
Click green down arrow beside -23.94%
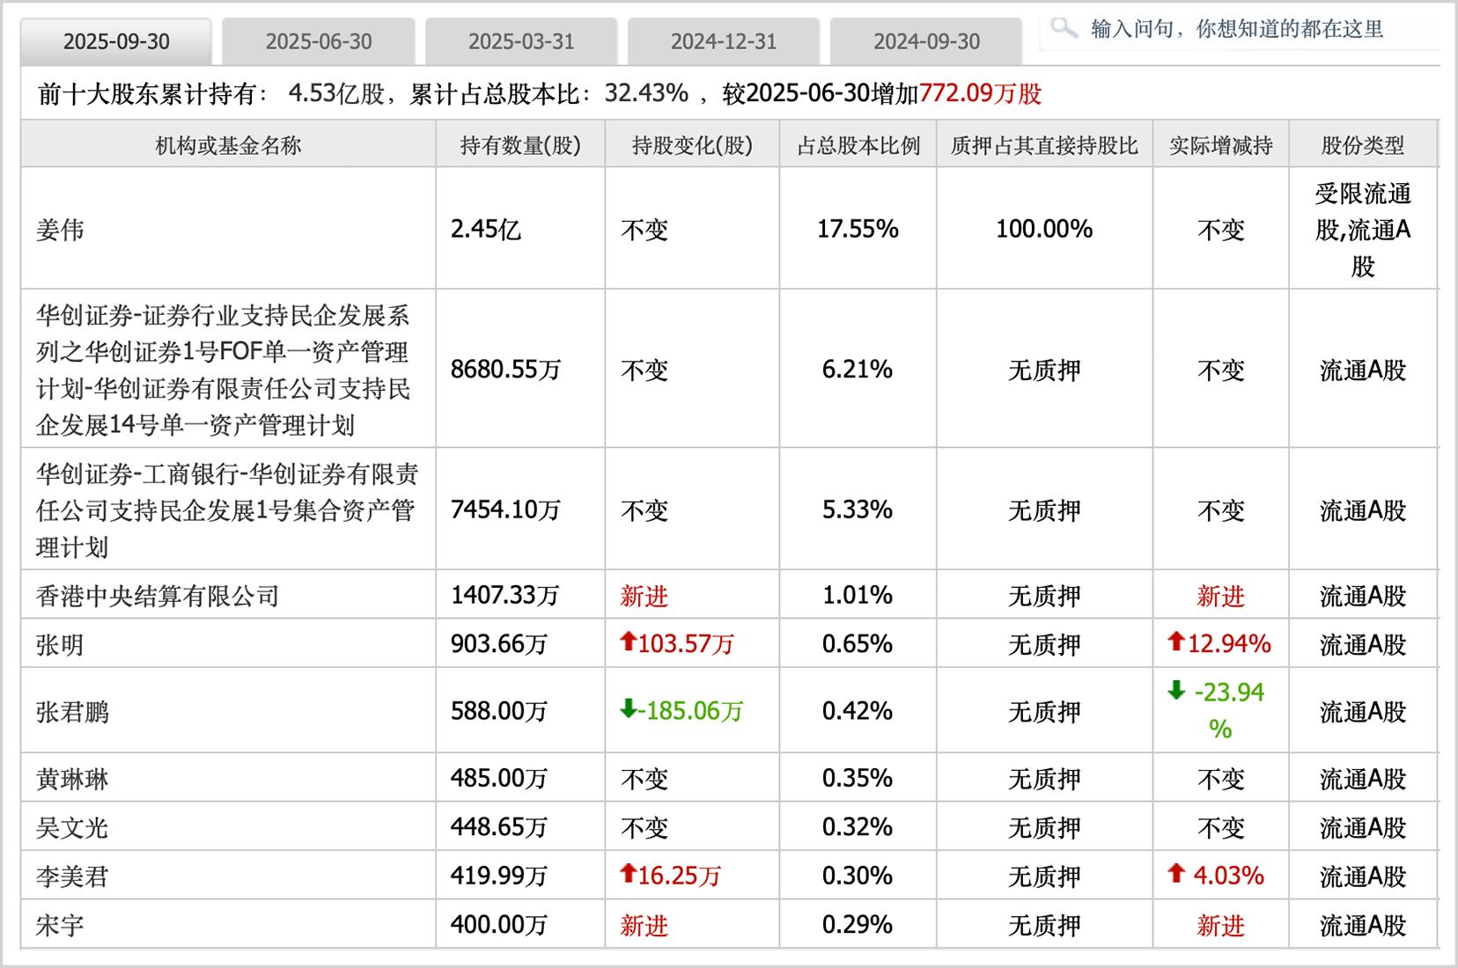pos(1176,691)
